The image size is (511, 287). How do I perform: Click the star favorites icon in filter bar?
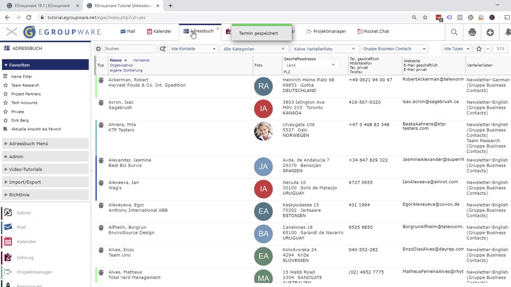pyautogui.click(x=479, y=49)
